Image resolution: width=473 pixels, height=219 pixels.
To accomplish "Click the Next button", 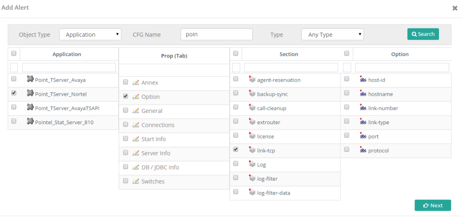I will [x=433, y=205].
